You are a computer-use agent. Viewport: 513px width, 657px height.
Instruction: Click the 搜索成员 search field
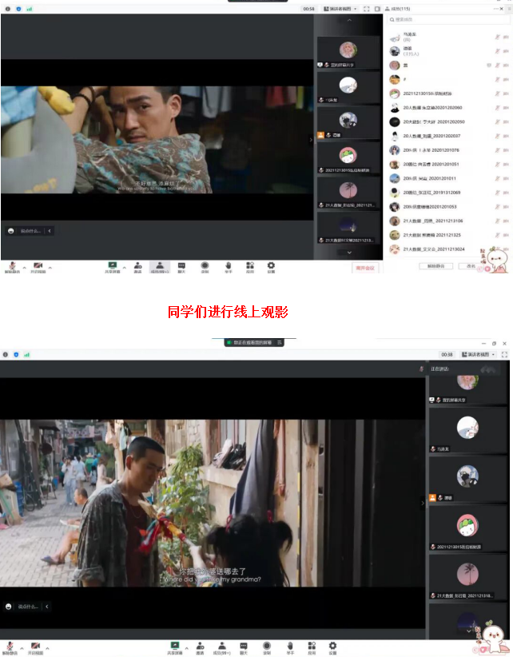point(447,19)
